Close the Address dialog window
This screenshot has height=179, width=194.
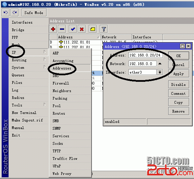coord(188,46)
